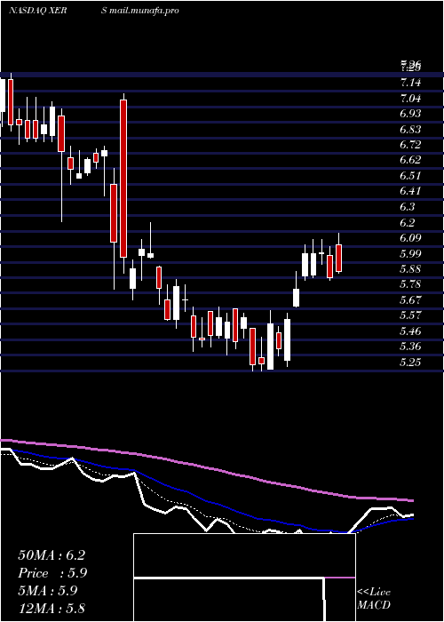Viewport: 444px width, 622px height.
Task: Select the 6.3 price axis label
Action: 408,207
